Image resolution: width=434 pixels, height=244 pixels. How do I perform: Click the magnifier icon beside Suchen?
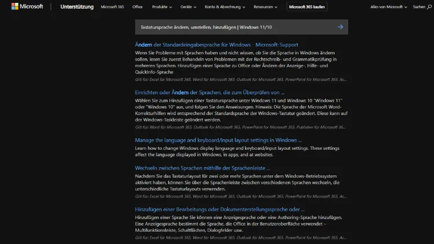tap(429, 7)
